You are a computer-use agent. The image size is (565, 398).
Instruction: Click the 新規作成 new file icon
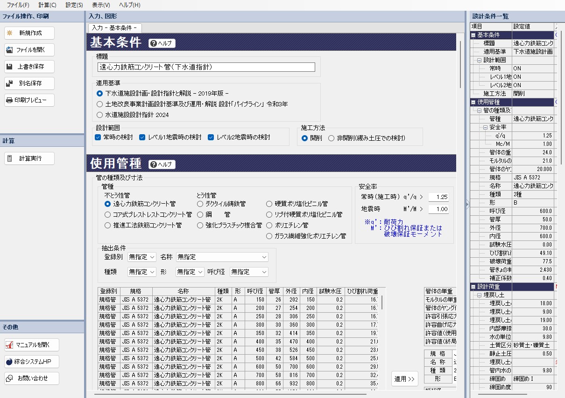(x=9, y=33)
